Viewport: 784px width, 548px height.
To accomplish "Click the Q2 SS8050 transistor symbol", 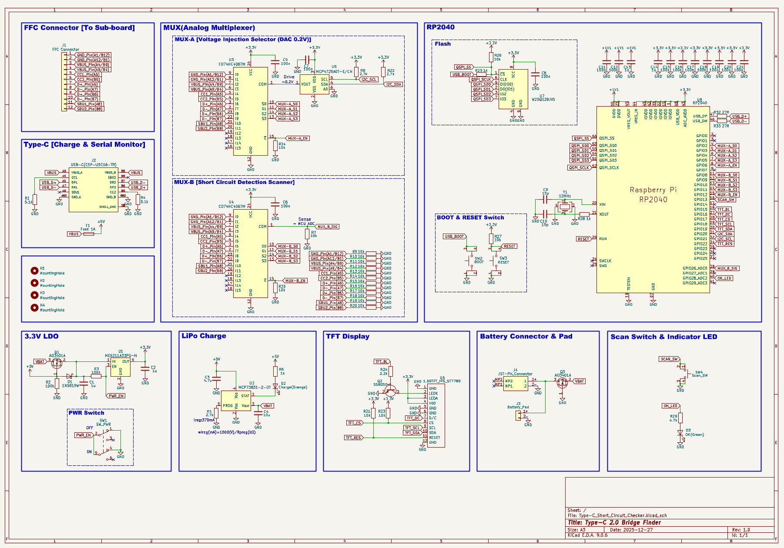I will (x=390, y=390).
